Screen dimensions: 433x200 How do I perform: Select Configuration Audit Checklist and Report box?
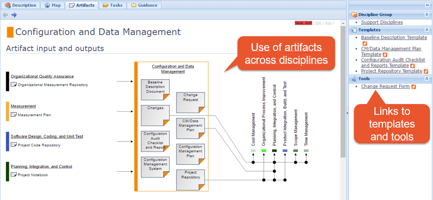(x=155, y=141)
